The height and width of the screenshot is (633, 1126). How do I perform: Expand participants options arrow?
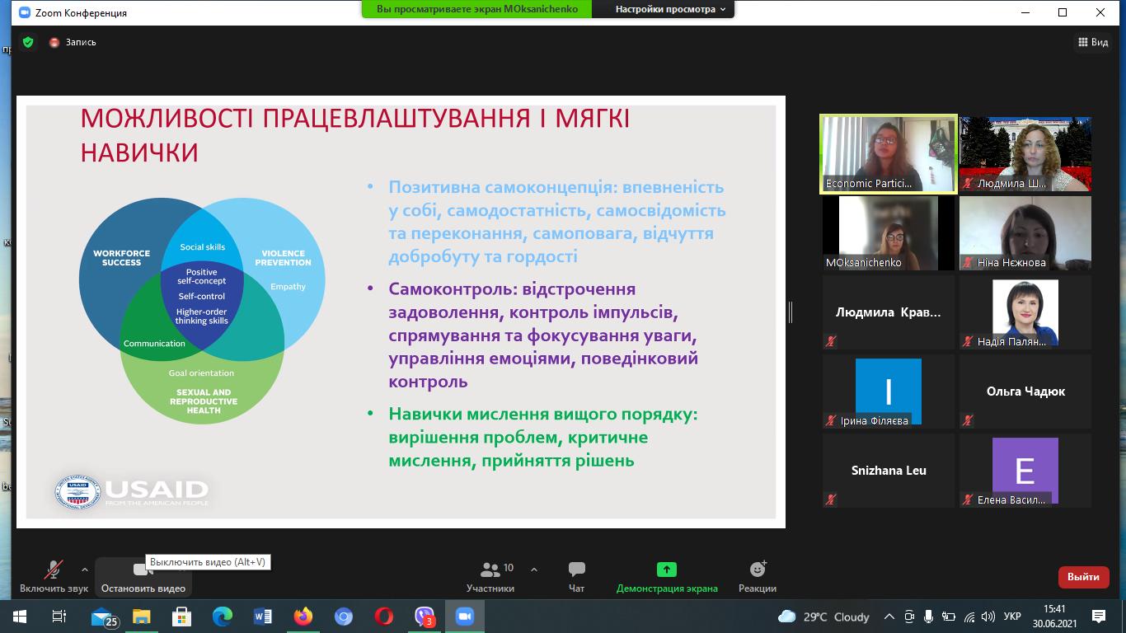534,569
